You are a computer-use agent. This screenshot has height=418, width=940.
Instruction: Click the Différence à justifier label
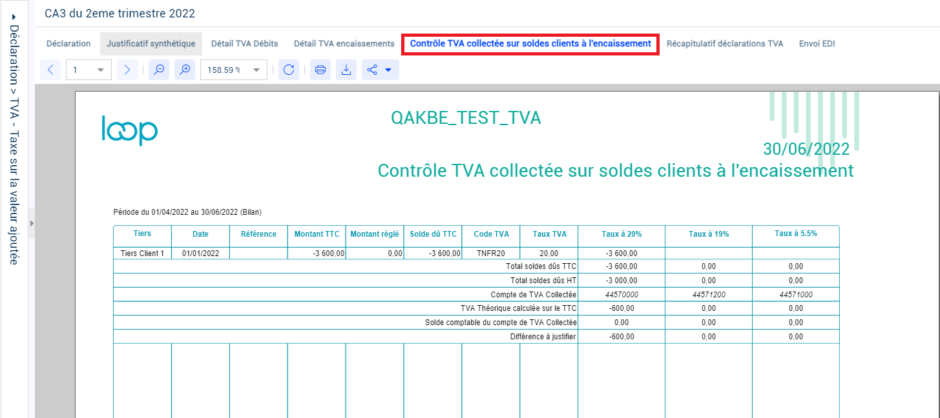[543, 337]
